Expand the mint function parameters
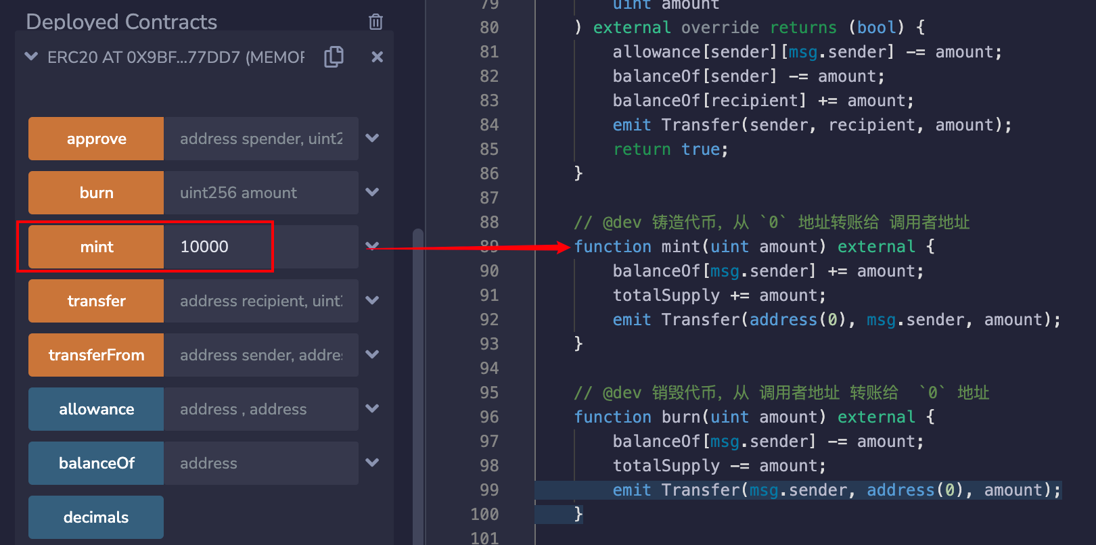The image size is (1096, 545). pos(372,246)
